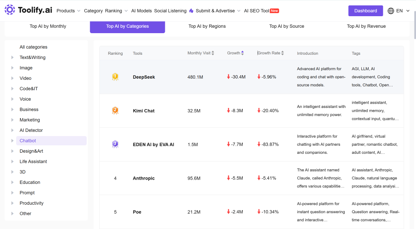Switch to Top AI by Regions tab
Screen dimensions: 416x229
click(207, 26)
